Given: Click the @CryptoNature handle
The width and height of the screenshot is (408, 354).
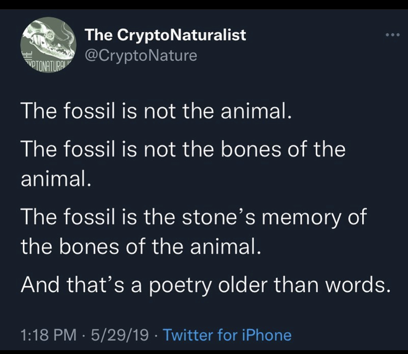Looking at the screenshot, I should tap(141, 55).
